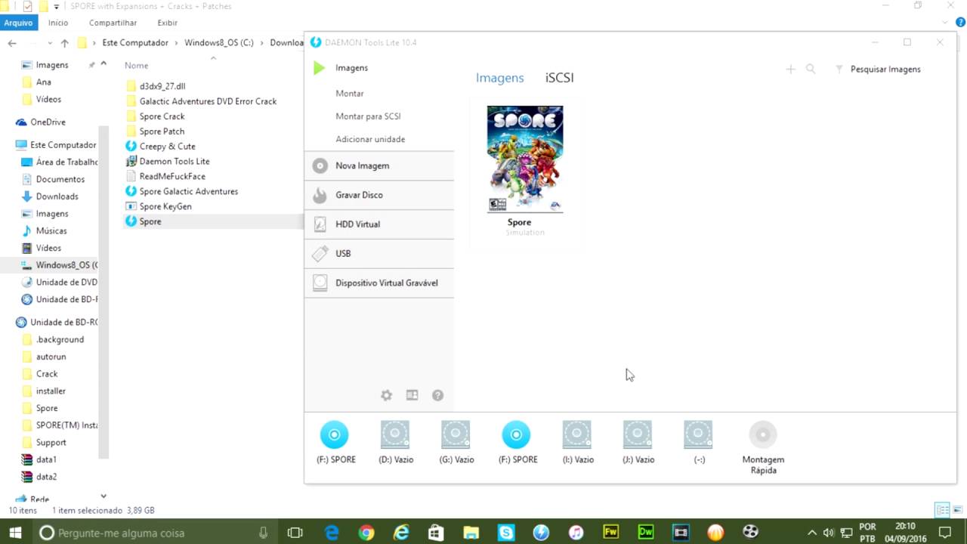Show hidden system tray icons

[x=811, y=533]
